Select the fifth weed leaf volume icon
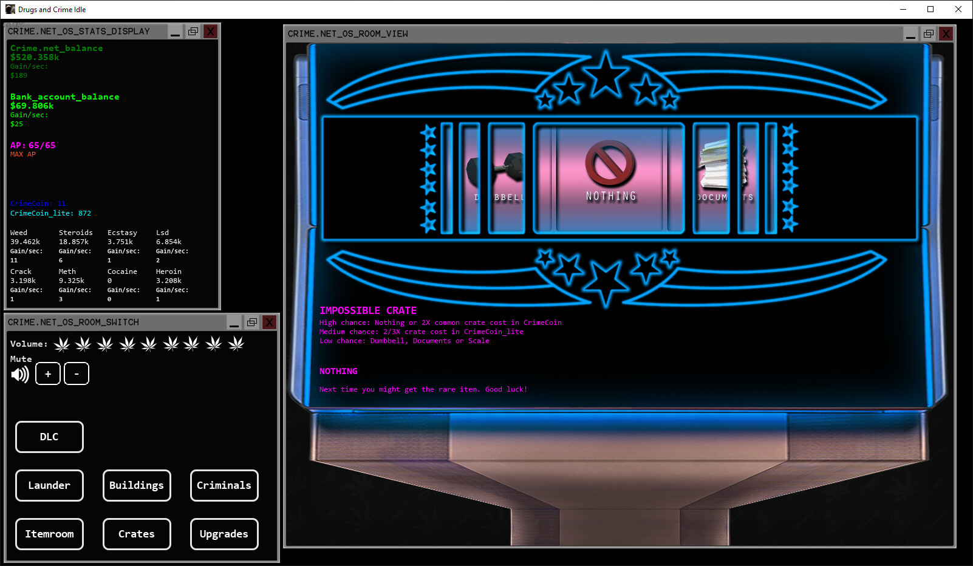This screenshot has width=973, height=566. click(149, 344)
